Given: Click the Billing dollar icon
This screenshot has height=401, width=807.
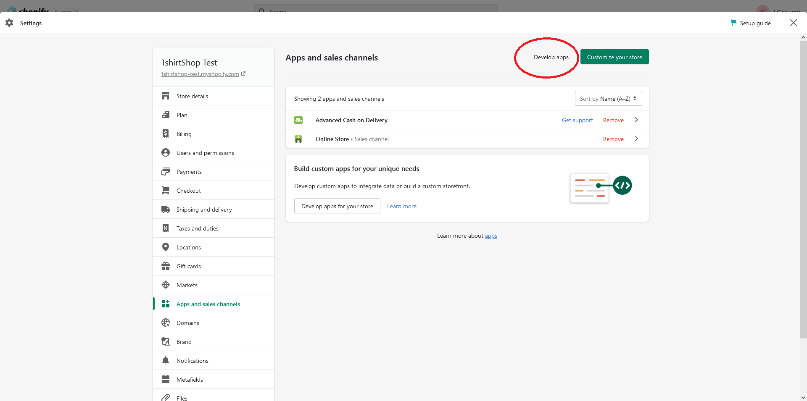Looking at the screenshot, I should coord(166,134).
